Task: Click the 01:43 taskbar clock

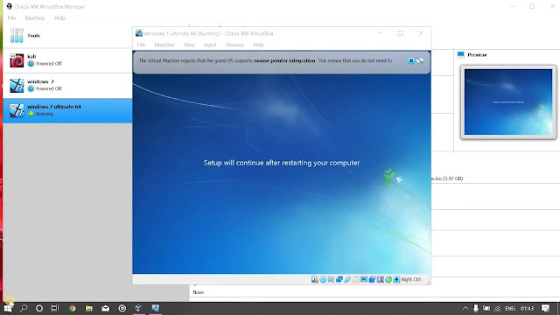Action: (527, 308)
